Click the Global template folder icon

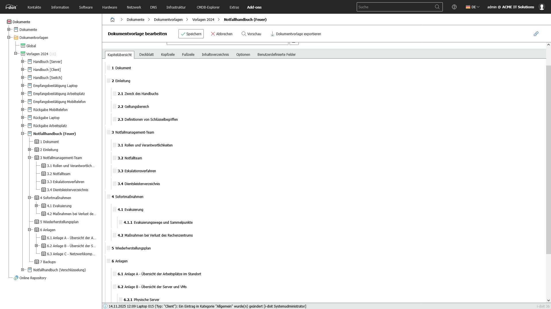pos(23,46)
